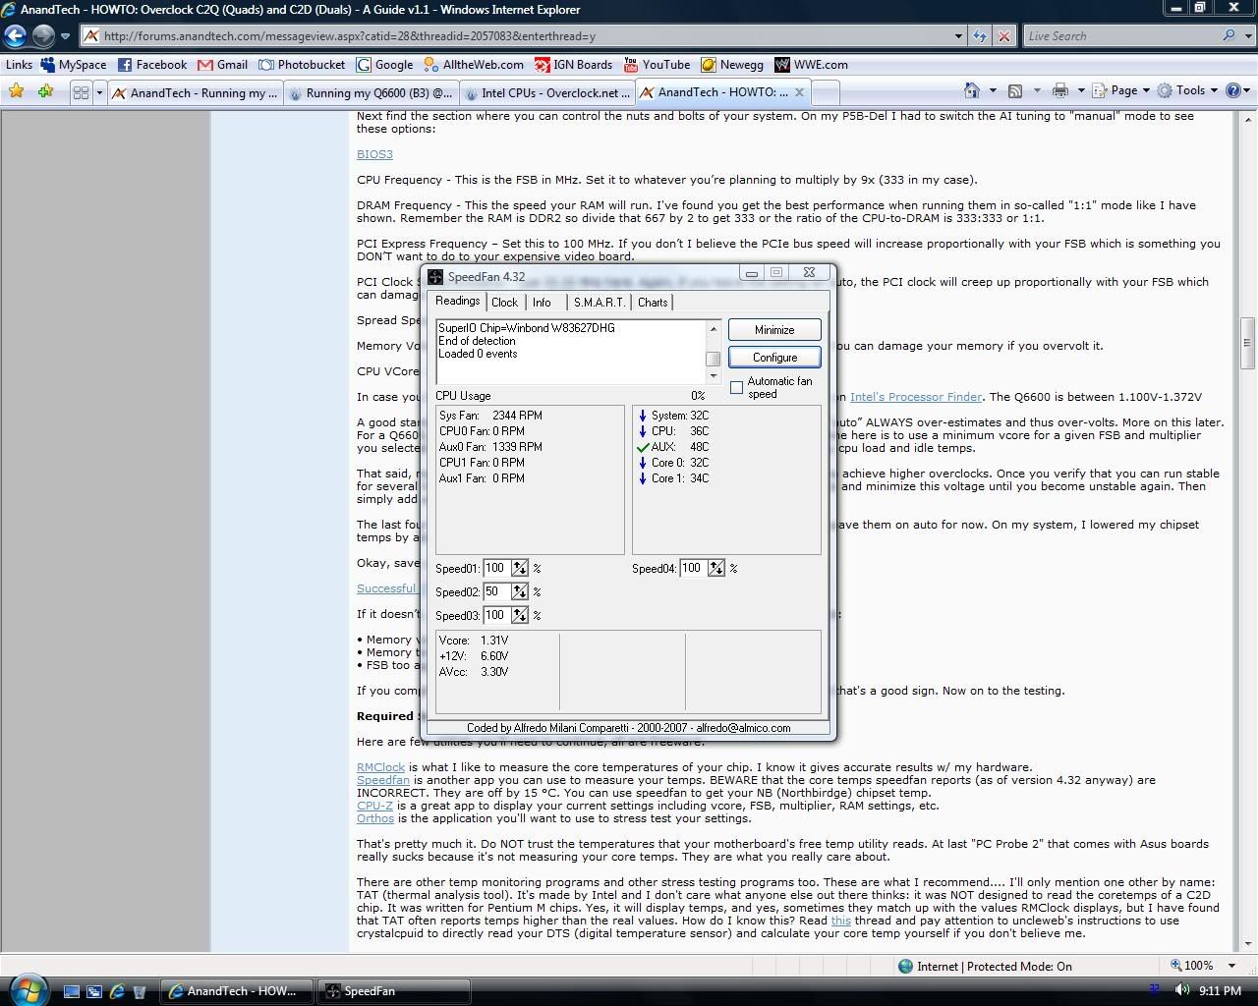Click the Configure button in SpeedFan
This screenshot has height=1006, width=1258.
774,358
